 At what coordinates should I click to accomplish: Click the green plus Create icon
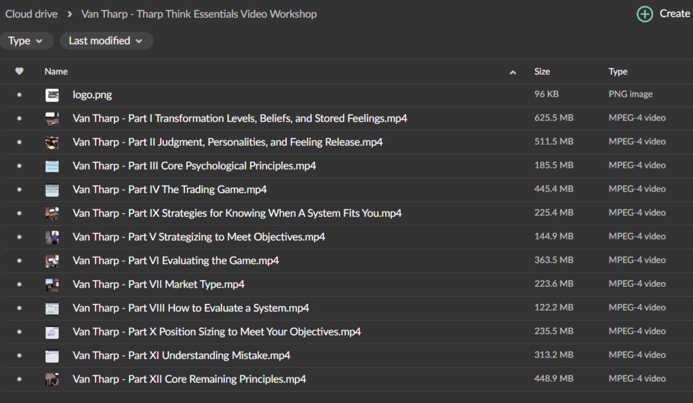(644, 14)
